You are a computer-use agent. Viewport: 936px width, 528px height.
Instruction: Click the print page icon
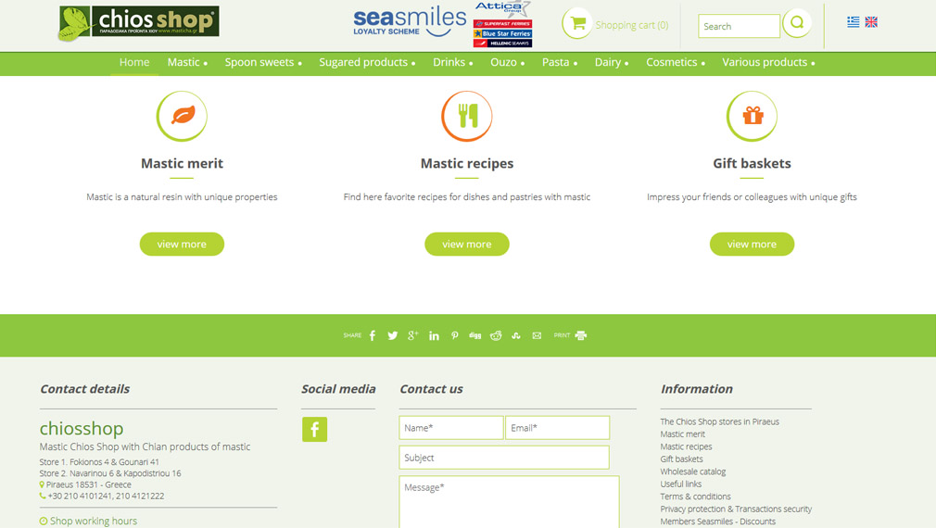coord(581,335)
